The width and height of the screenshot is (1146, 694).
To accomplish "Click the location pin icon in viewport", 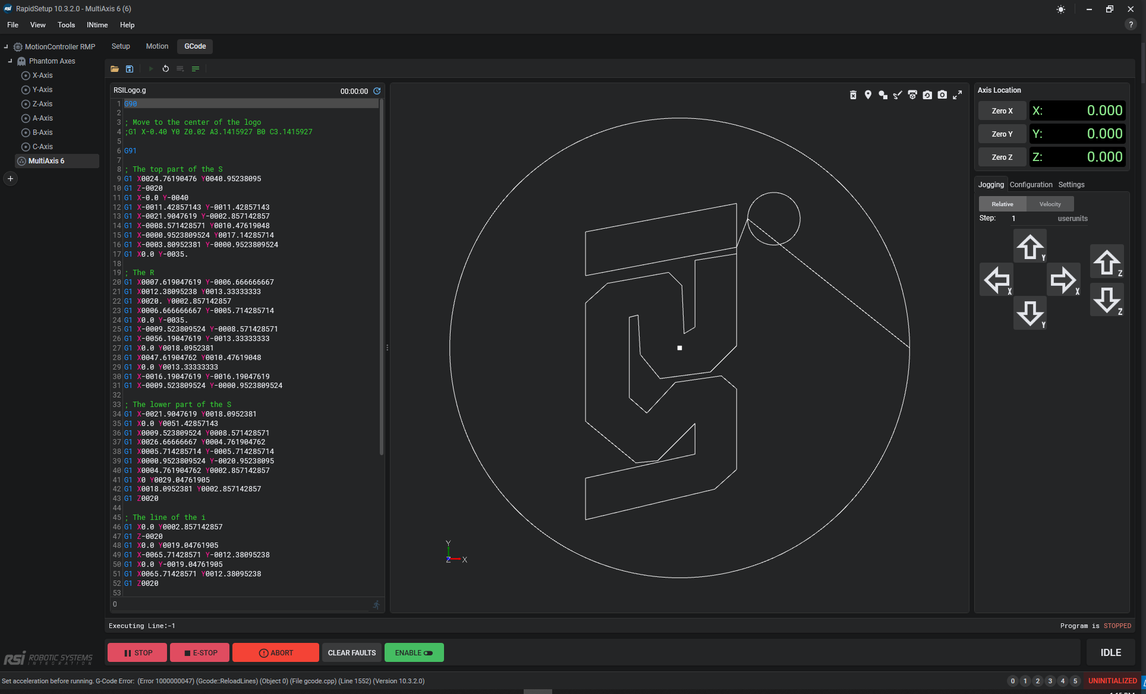I will tap(868, 95).
